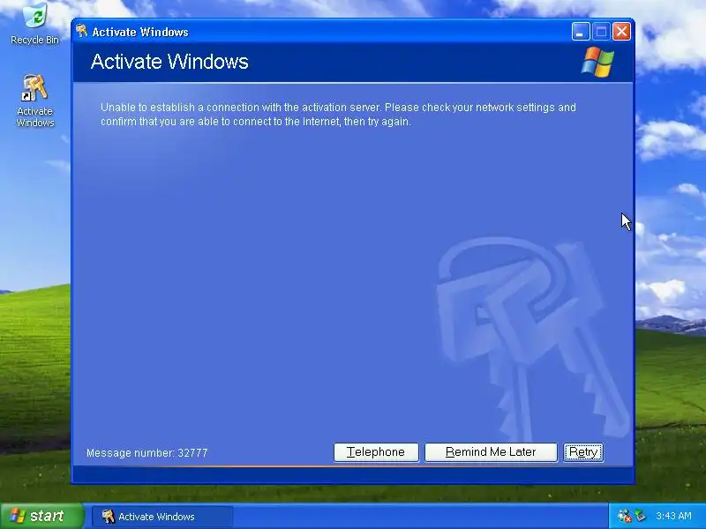Click the 'Activate Windows' title bar caption

pos(140,32)
